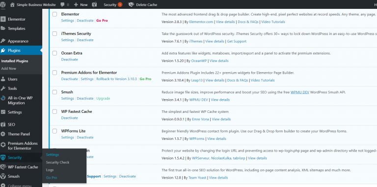
Task: View details for Elementor plugin
Action: pyautogui.click(x=225, y=22)
